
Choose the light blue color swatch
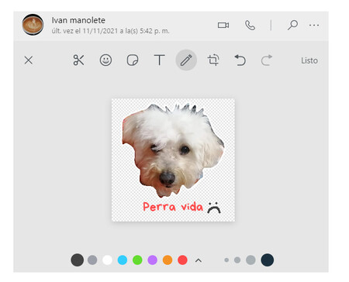(123, 260)
